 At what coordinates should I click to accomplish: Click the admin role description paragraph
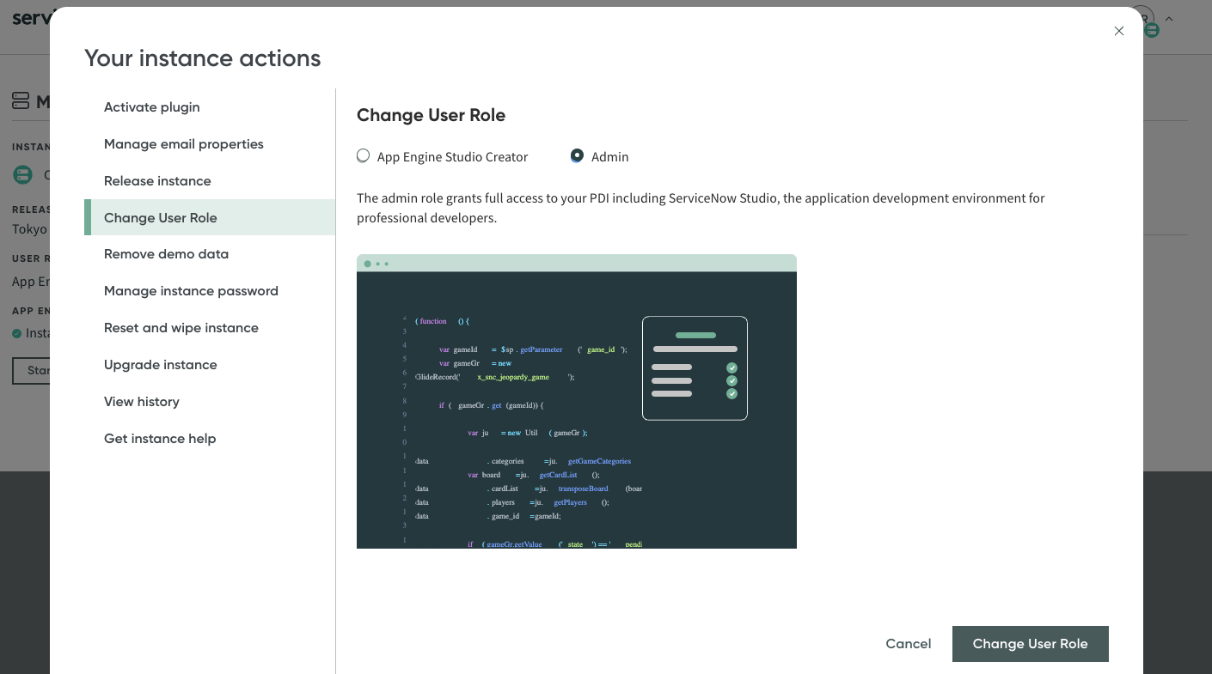(701, 208)
